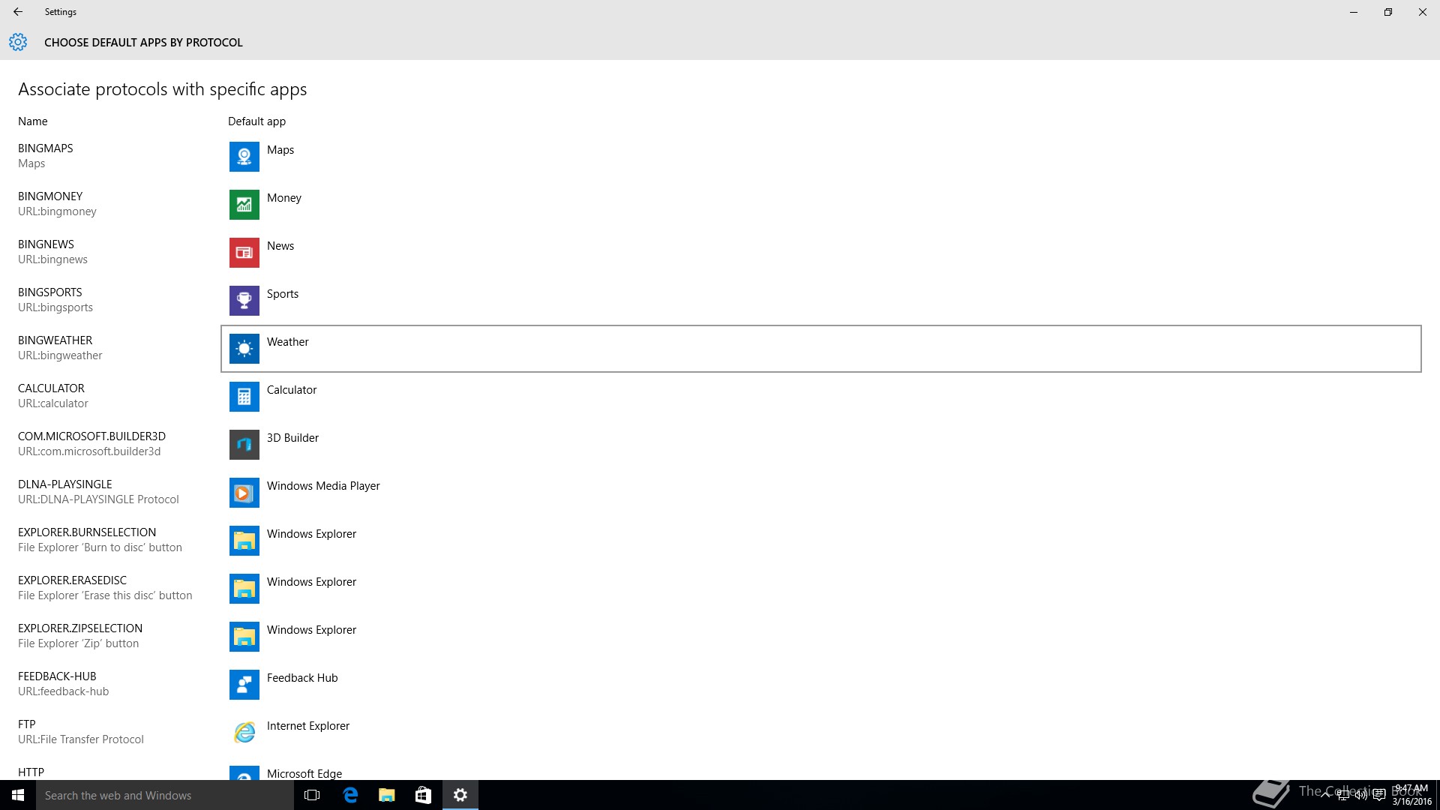Click the 'URL:File Transfer Protocol' description
Screen dimensions: 1440x810
[81, 739]
